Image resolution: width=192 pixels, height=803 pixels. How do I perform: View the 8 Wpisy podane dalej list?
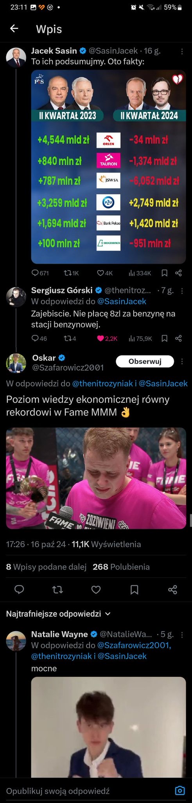[46, 567]
